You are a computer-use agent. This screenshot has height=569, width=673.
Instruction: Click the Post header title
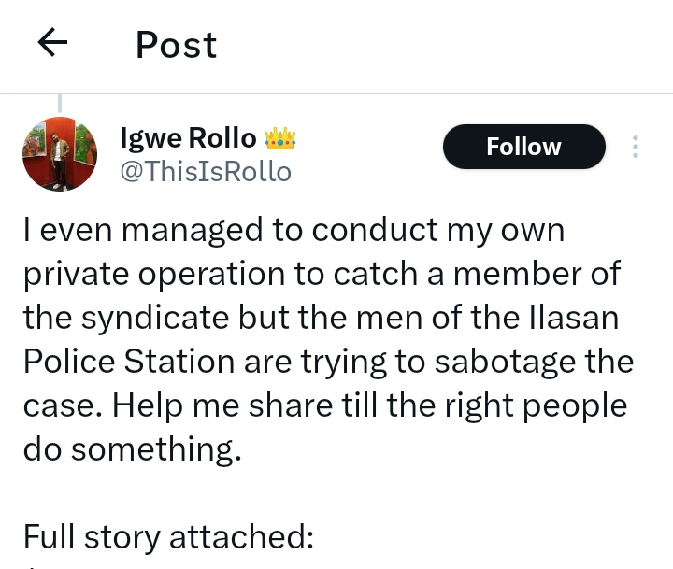point(176,45)
